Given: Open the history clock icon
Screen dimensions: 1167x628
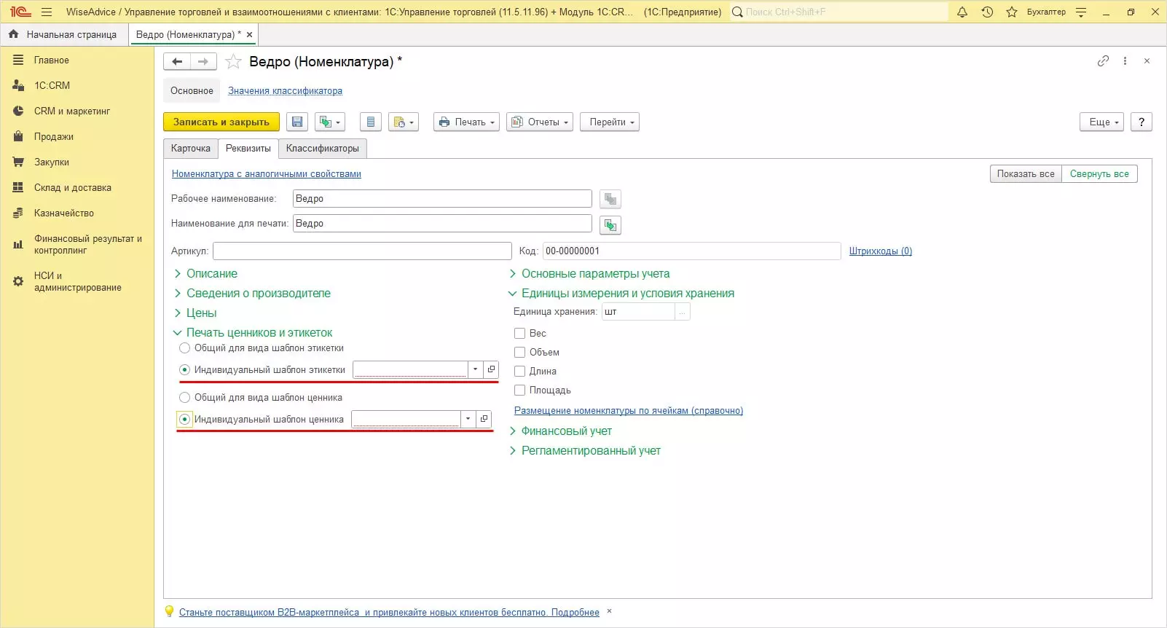Looking at the screenshot, I should pos(987,12).
